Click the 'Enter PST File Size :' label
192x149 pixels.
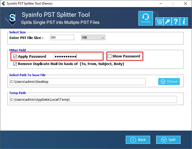26,38
